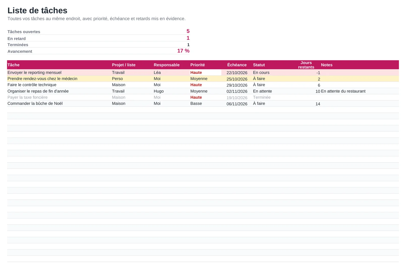Click 'Travail' project in Léa row
Image resolution: width=406 pixels, height=269 pixels.
click(x=118, y=72)
